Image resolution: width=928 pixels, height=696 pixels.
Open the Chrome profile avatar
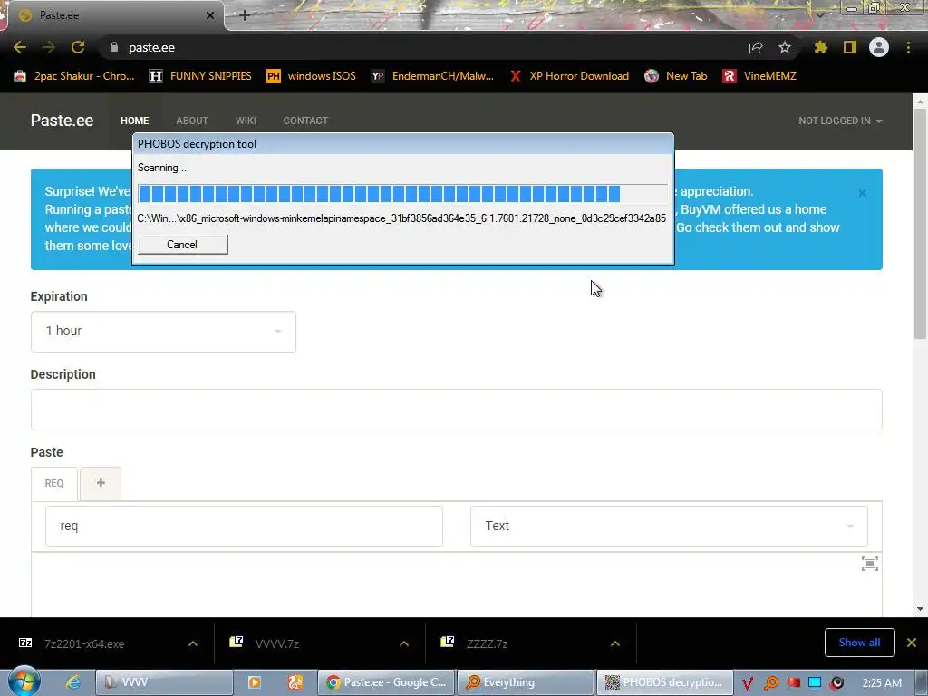879,47
